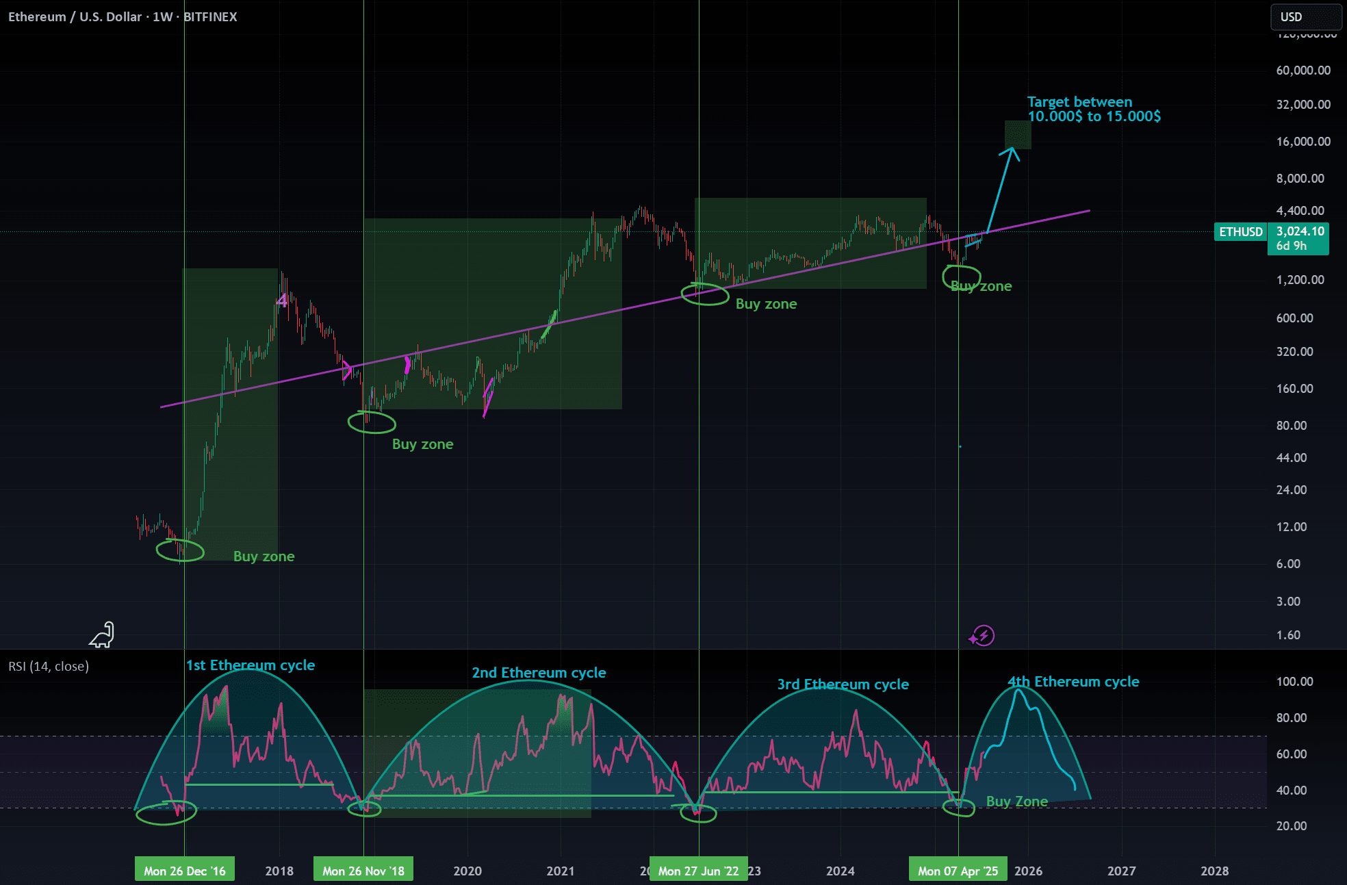The width and height of the screenshot is (1347, 885).
Task: Click the Mon 27 Jun '22 date marker
Action: 698,871
